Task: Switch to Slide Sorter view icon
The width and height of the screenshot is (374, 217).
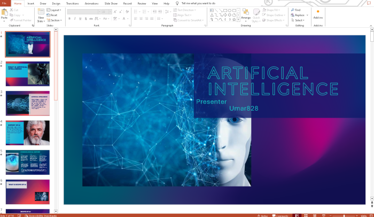Action: (306, 215)
